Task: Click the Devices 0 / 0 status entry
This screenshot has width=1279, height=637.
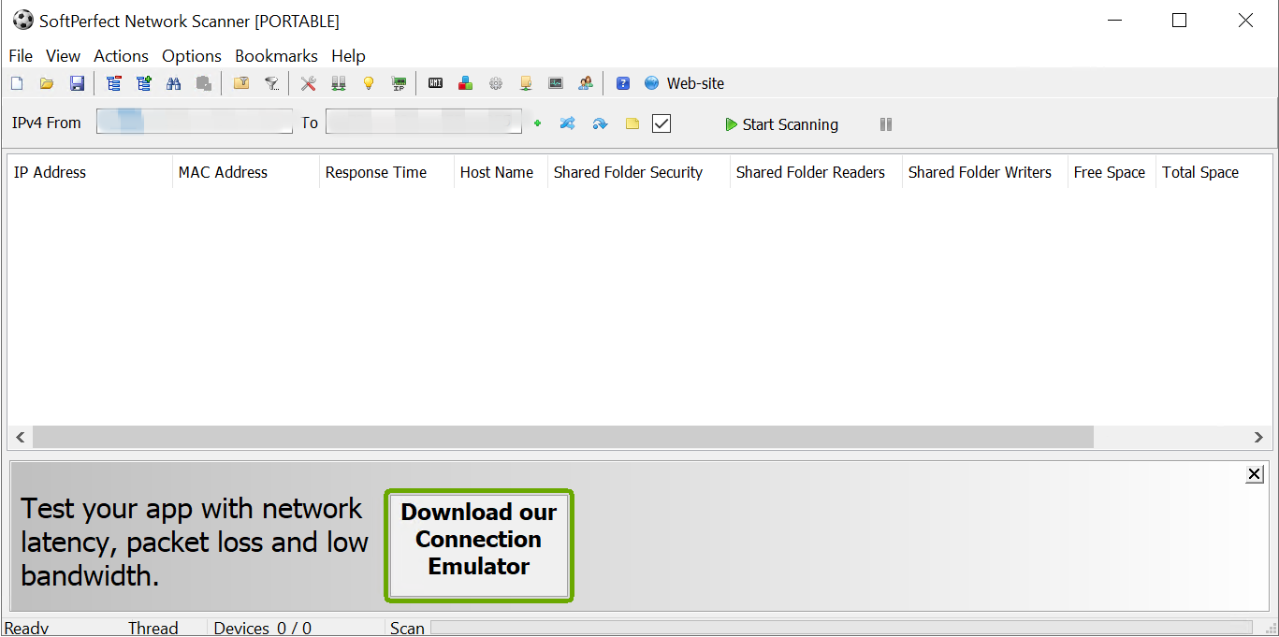Action: (263, 628)
